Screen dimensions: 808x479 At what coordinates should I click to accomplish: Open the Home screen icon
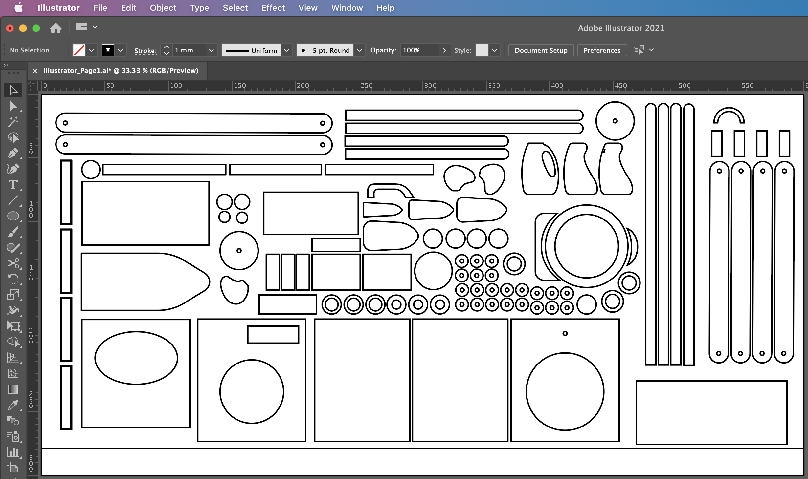(56, 28)
